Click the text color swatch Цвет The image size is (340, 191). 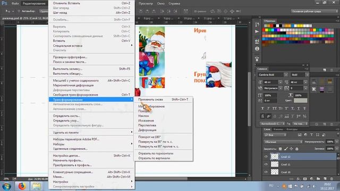[301, 101]
